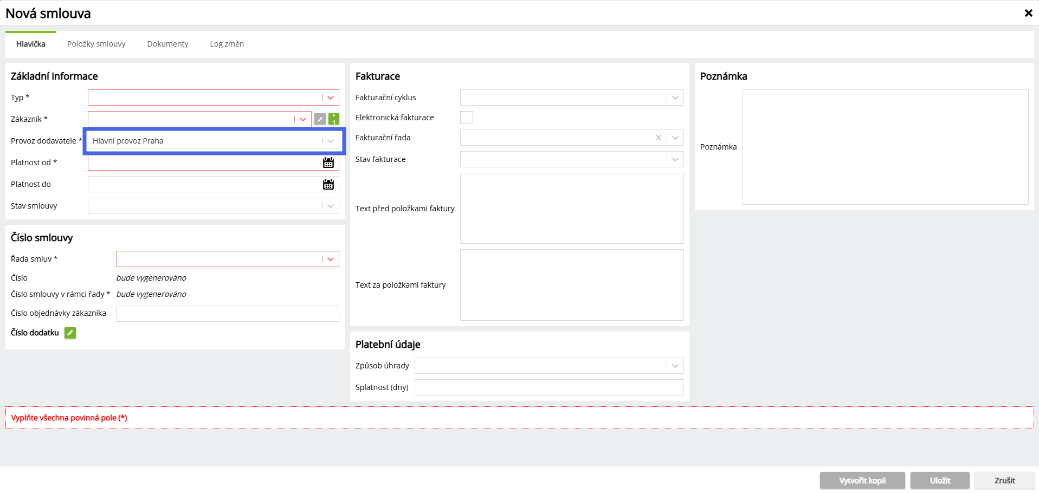Open the Dokumenty tab
The height and width of the screenshot is (493, 1039).
click(x=167, y=44)
